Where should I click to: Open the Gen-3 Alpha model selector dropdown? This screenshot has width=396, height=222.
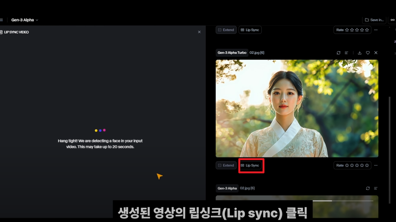point(23,20)
